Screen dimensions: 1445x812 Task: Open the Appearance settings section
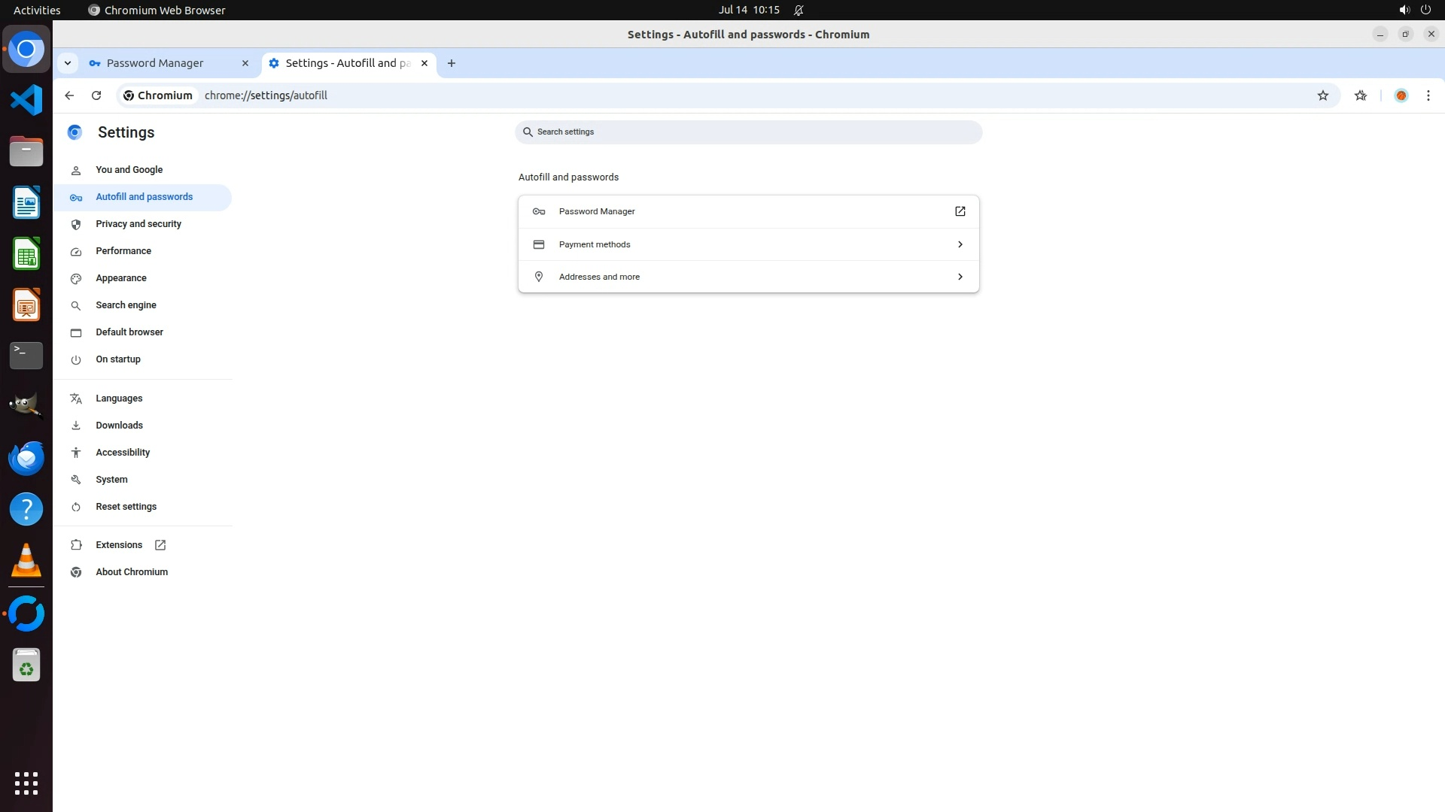(x=121, y=278)
